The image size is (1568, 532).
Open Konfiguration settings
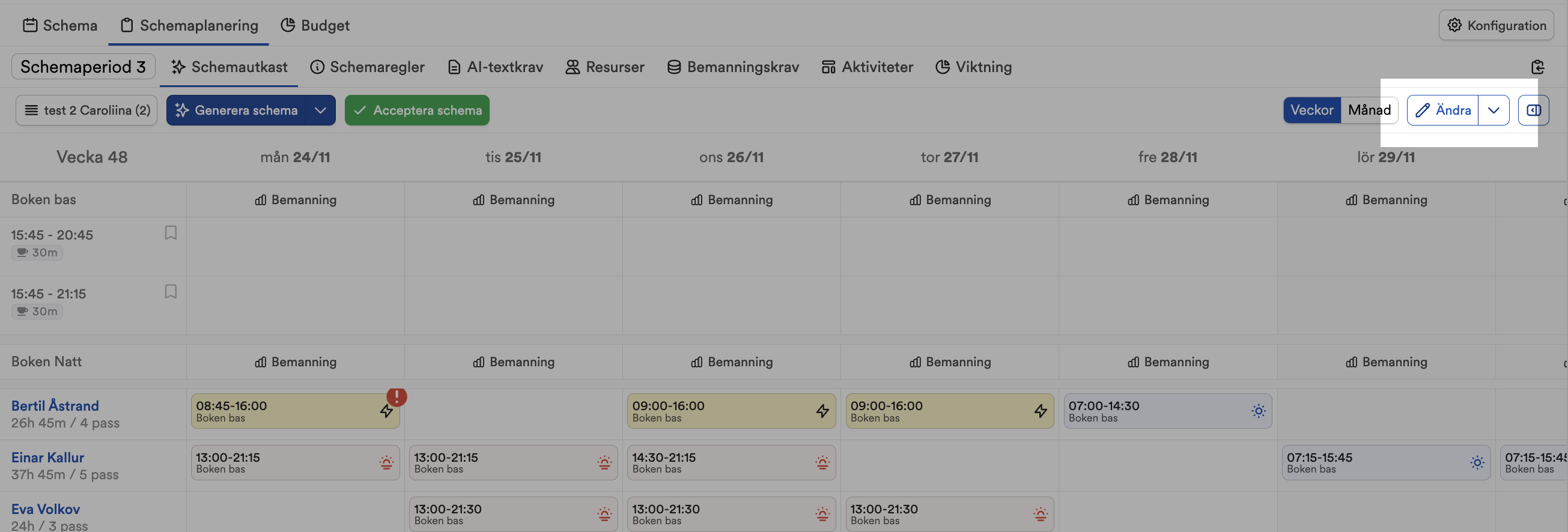coord(1496,25)
